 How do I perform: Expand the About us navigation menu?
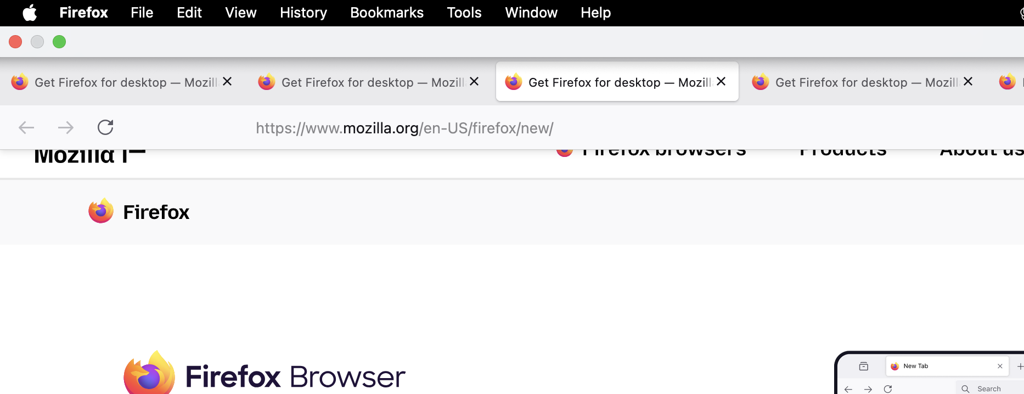tap(982, 152)
